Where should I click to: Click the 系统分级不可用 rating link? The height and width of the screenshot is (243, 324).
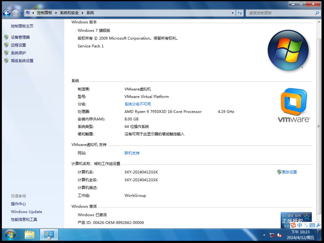coord(138,104)
